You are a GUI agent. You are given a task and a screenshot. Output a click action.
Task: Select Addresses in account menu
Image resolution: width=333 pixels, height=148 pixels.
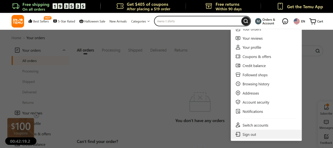pyautogui.click(x=266, y=93)
